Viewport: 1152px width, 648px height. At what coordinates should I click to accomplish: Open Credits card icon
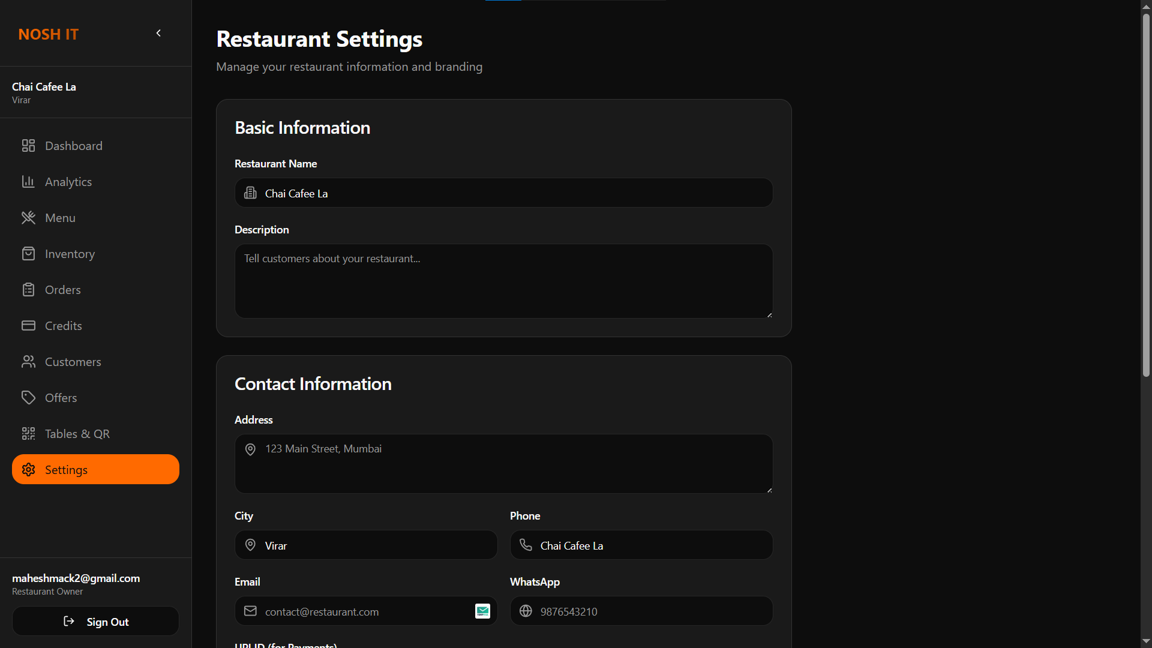click(28, 326)
